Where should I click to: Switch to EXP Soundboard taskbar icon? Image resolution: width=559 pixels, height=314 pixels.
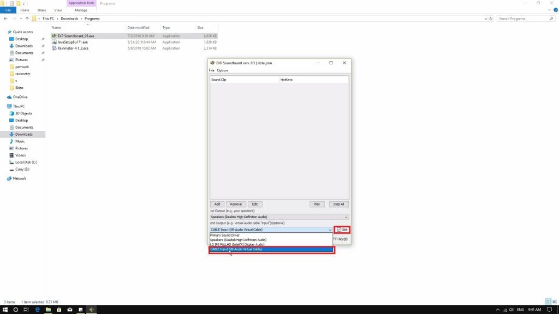click(91, 310)
